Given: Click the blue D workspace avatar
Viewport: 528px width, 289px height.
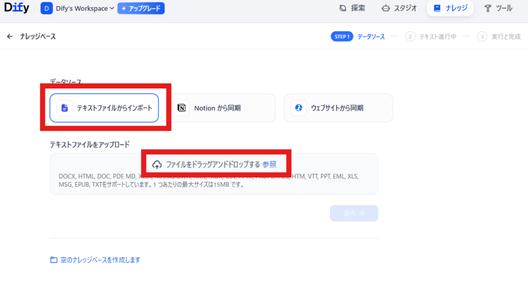Looking at the screenshot, I should pos(46,8).
